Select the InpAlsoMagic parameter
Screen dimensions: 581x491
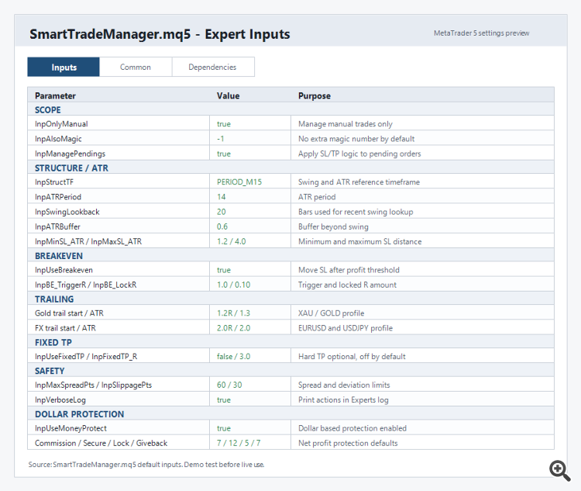[58, 139]
